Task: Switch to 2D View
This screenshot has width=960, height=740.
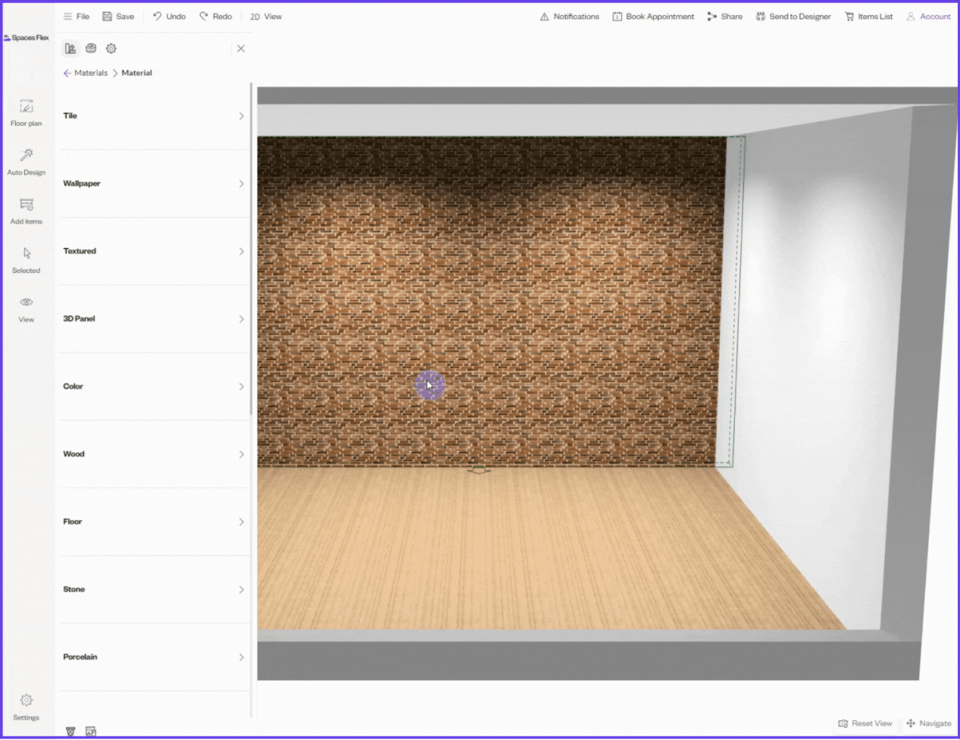Action: pyautogui.click(x=266, y=17)
